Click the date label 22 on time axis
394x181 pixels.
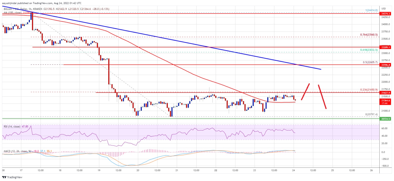coord(216,170)
